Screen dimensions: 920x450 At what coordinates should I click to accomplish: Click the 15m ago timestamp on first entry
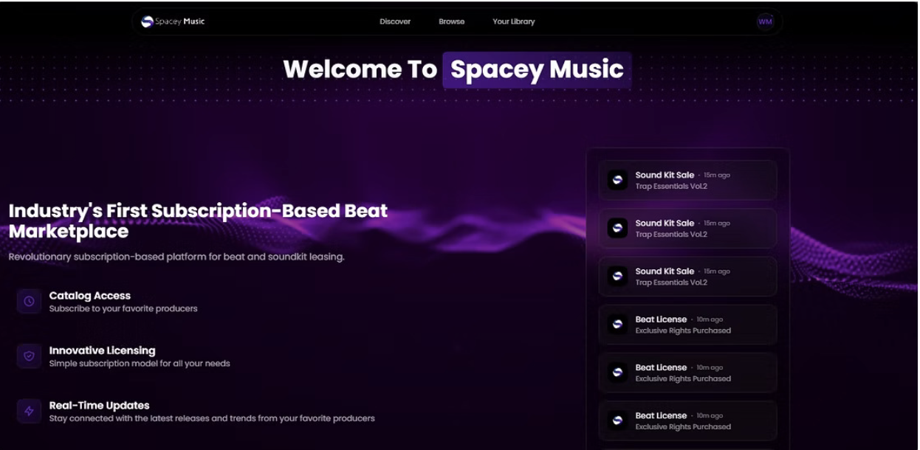[717, 176]
